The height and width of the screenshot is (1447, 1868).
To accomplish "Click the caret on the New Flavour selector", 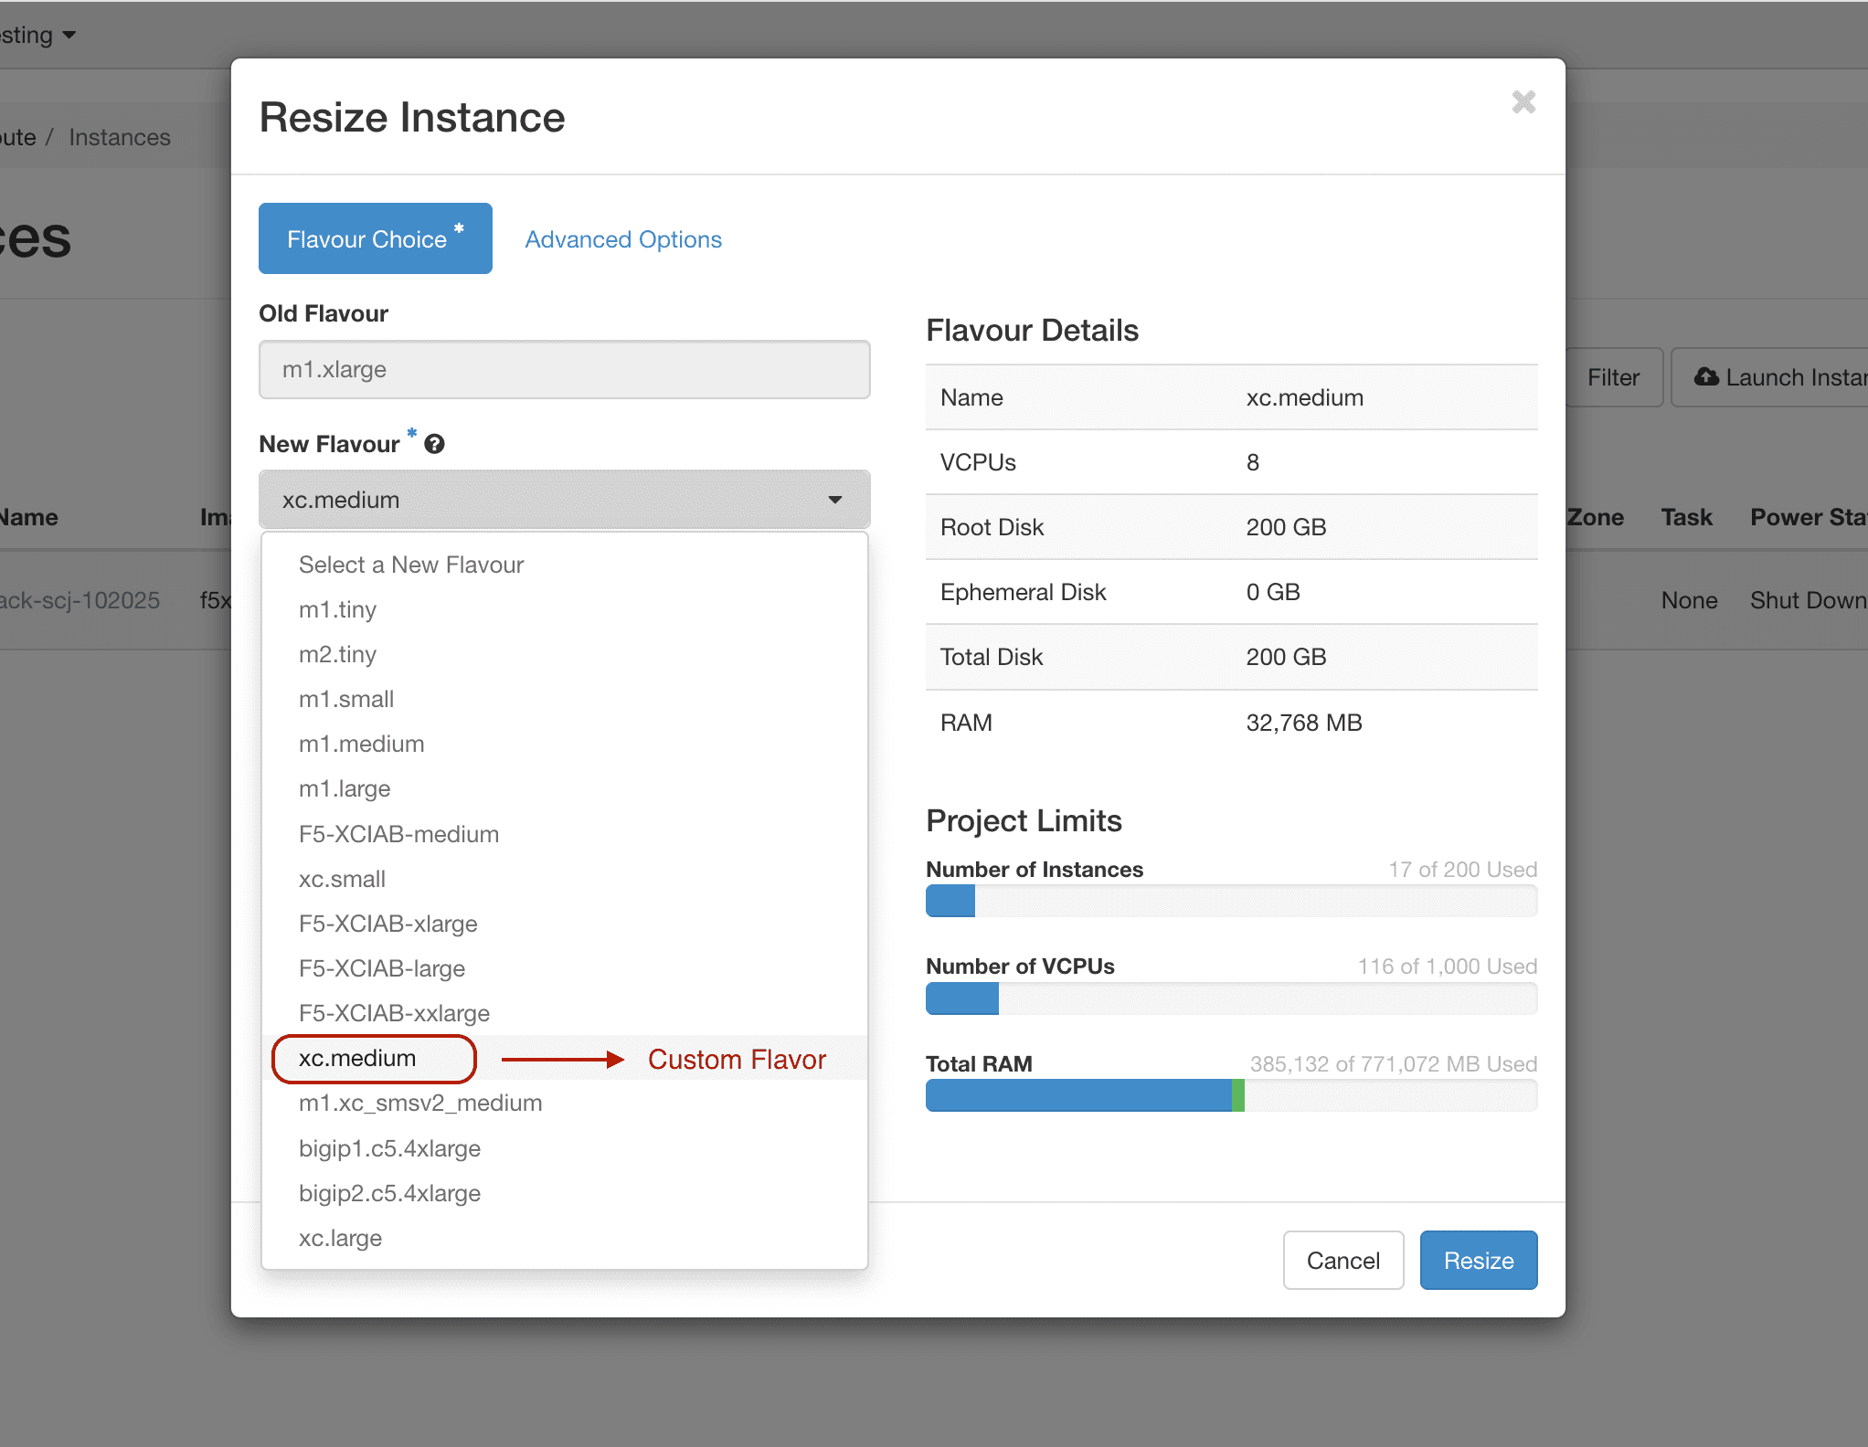I will 834,500.
